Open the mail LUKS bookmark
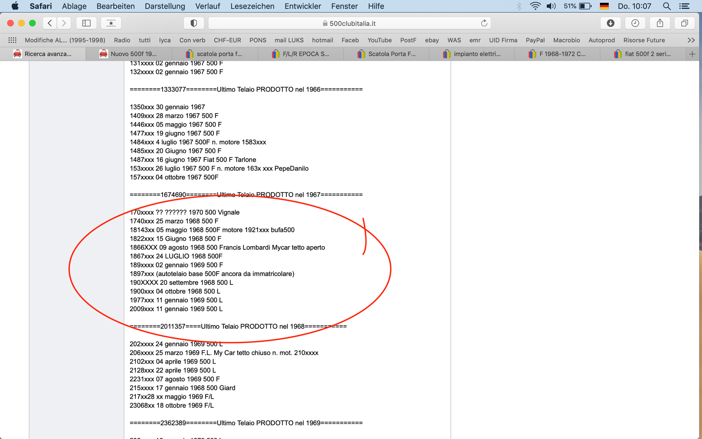The image size is (702, 439). point(289,40)
